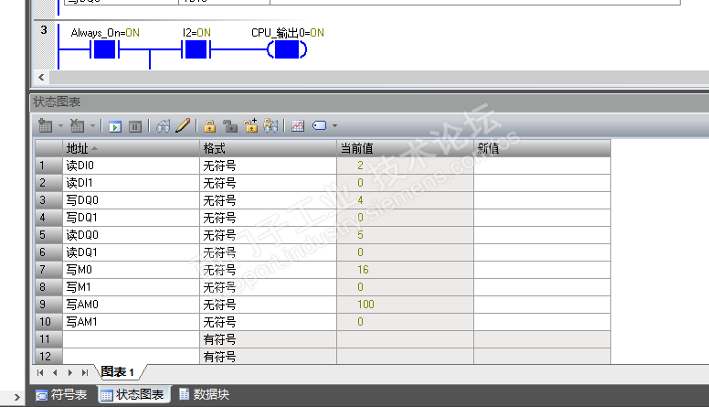
Task: Click the 无符号 format cell for 写AM1
Action: point(268,322)
